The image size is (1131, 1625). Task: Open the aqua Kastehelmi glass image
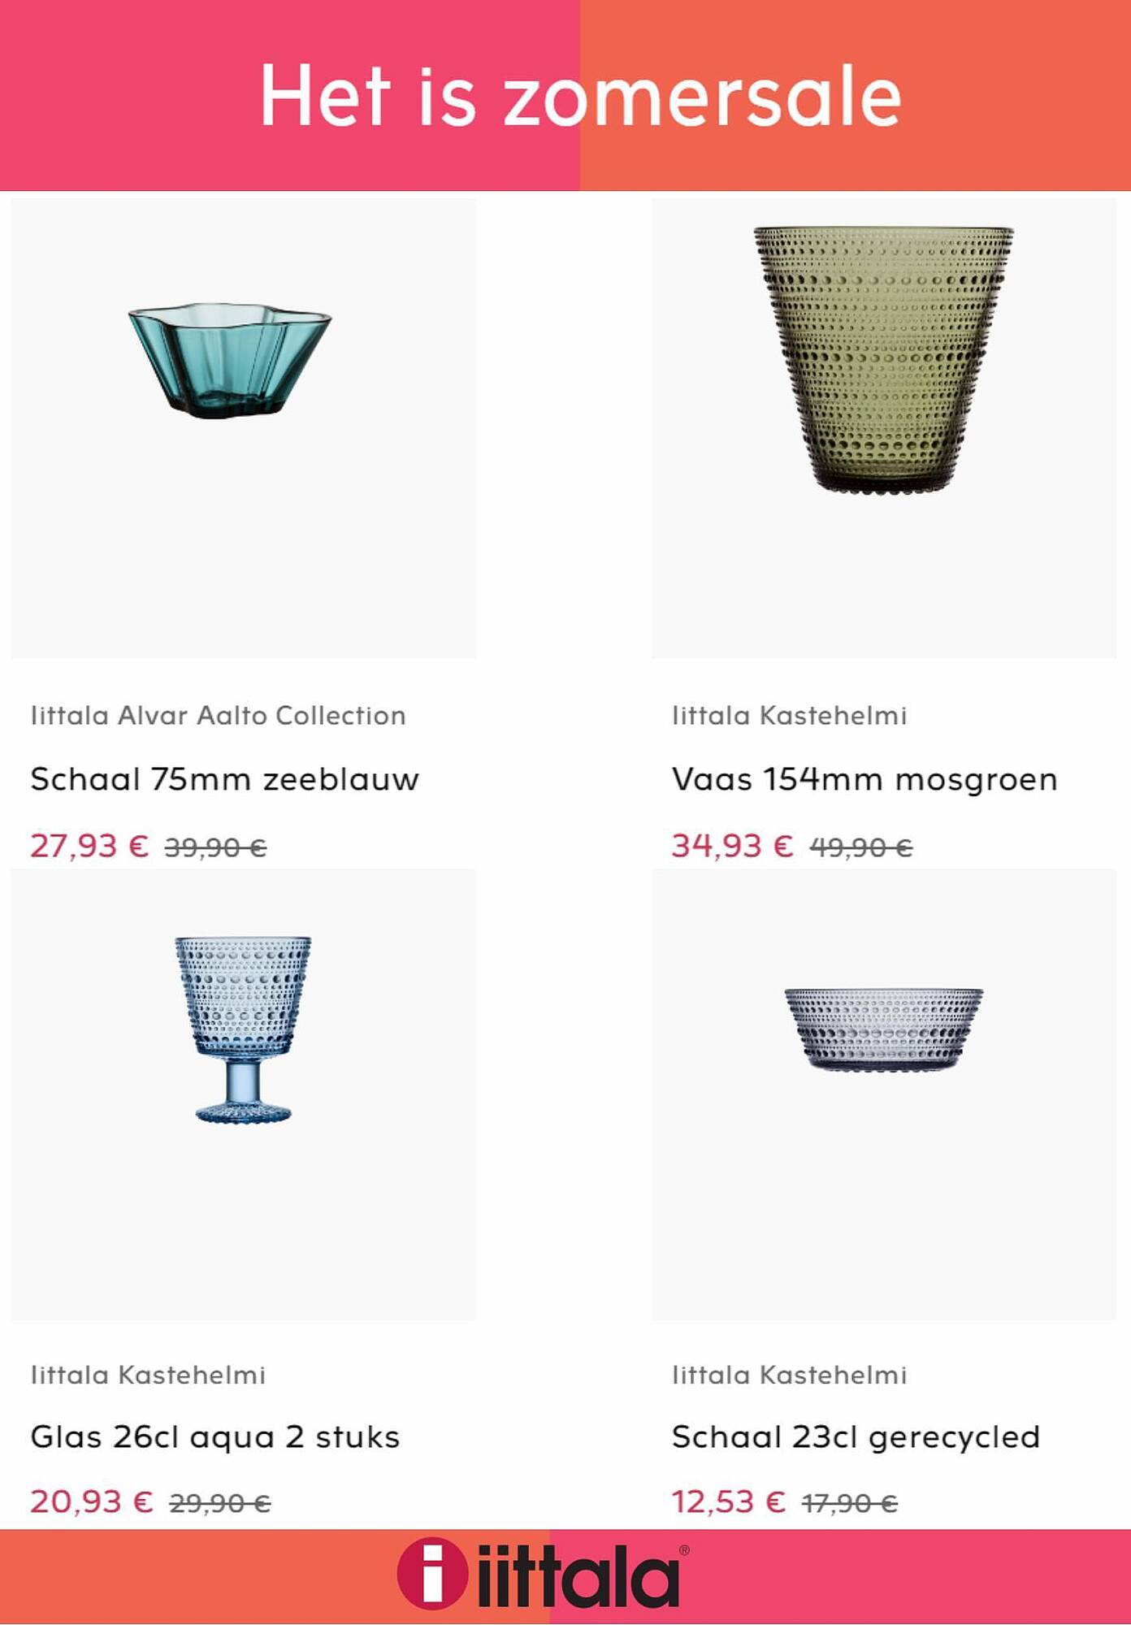[x=244, y=1094]
